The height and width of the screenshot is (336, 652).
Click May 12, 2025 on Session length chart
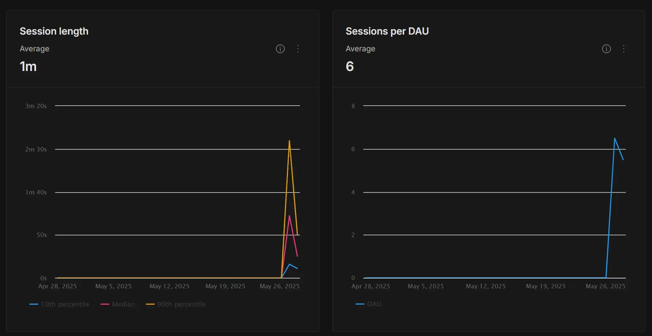[x=169, y=286]
